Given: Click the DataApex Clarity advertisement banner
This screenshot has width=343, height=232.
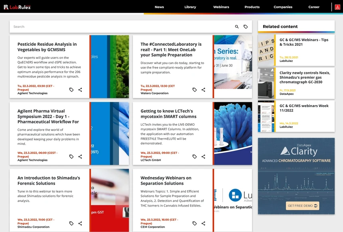Looking at the screenshot, I should [x=296, y=176].
